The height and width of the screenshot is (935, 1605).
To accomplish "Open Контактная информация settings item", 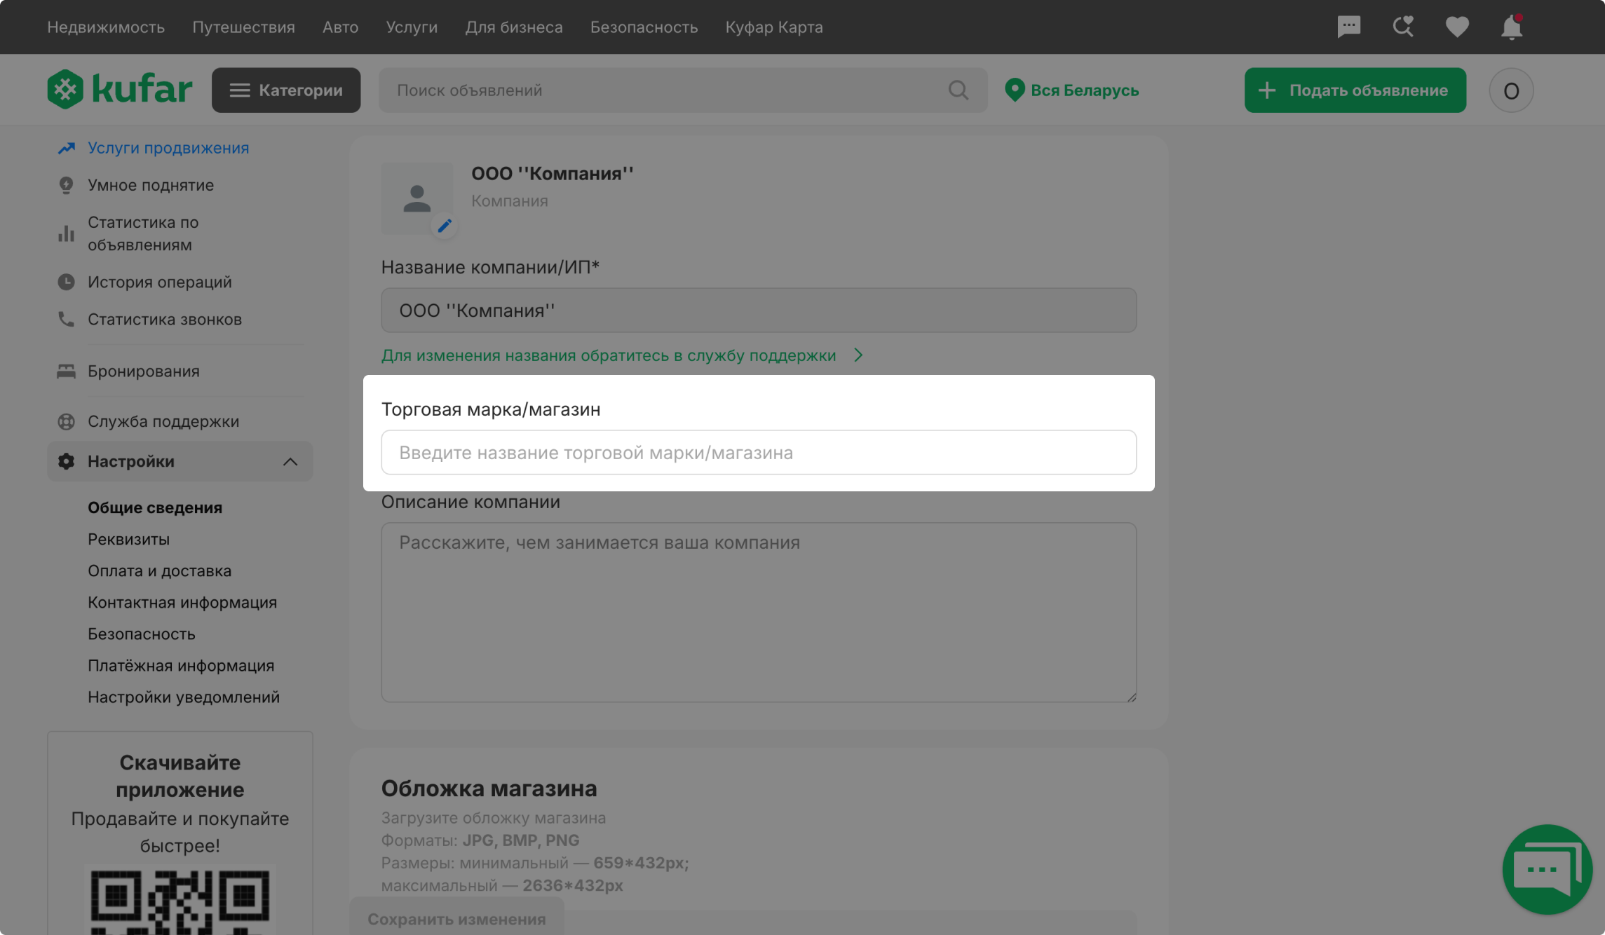I will 182,602.
